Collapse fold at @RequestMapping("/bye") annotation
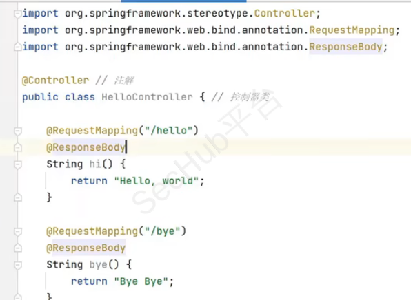This screenshot has width=411, height=300. [x=18, y=231]
